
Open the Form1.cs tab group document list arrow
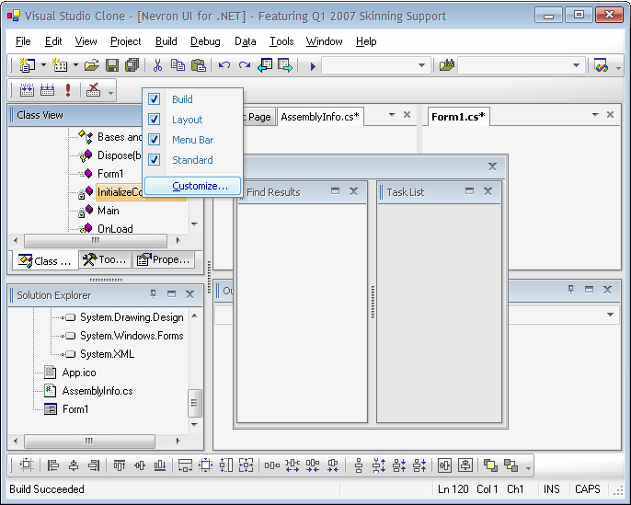tap(595, 115)
